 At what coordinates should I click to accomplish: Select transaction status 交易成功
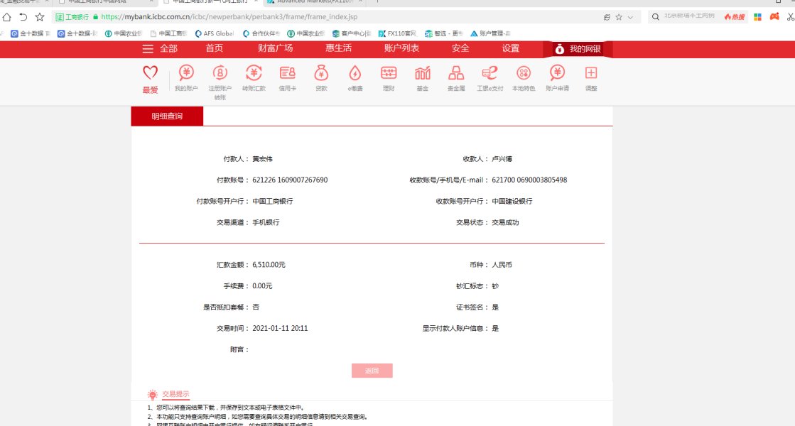[505, 222]
